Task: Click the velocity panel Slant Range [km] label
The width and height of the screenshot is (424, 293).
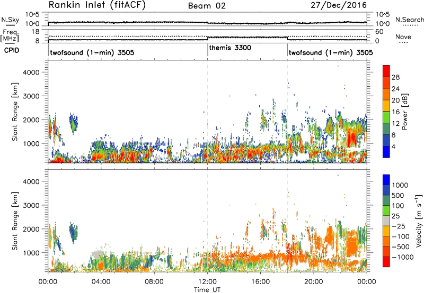Action: point(15,221)
